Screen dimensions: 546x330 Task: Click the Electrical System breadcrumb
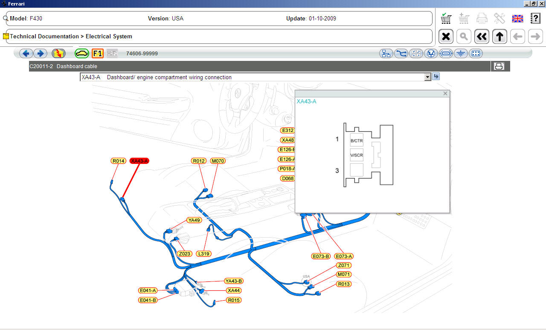(x=109, y=36)
